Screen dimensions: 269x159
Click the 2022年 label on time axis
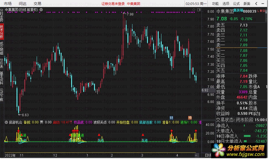coord(10,155)
